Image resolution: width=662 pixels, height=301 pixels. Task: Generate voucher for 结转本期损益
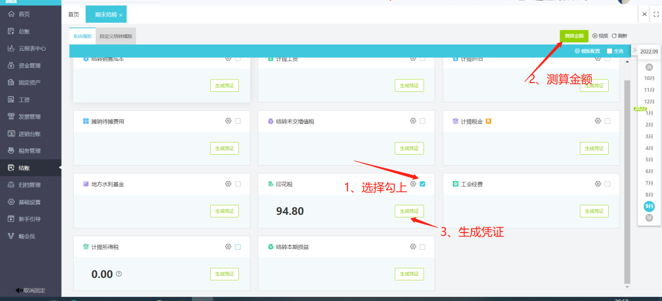tap(409, 274)
